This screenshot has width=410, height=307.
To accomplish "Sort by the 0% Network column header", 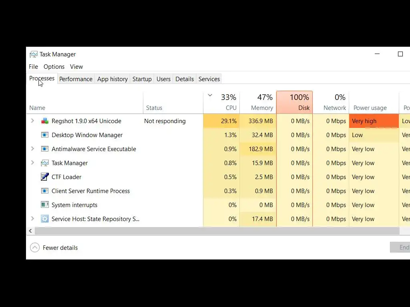I will pos(331,103).
